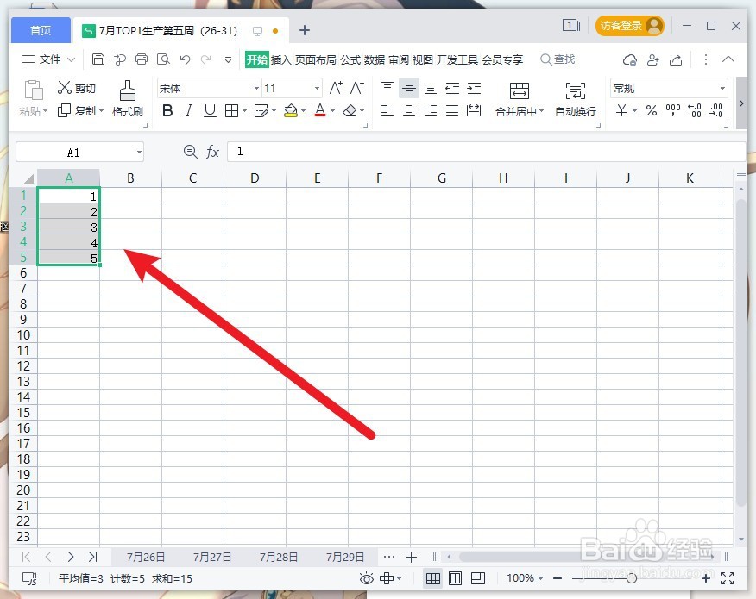Viewport: 756px width, 599px height.
Task: Increase font size with A+ icon
Action: [x=335, y=87]
